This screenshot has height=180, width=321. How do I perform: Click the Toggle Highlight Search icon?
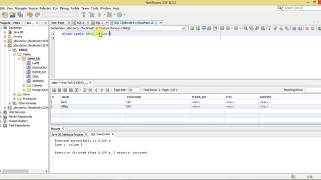[x=263, y=28]
